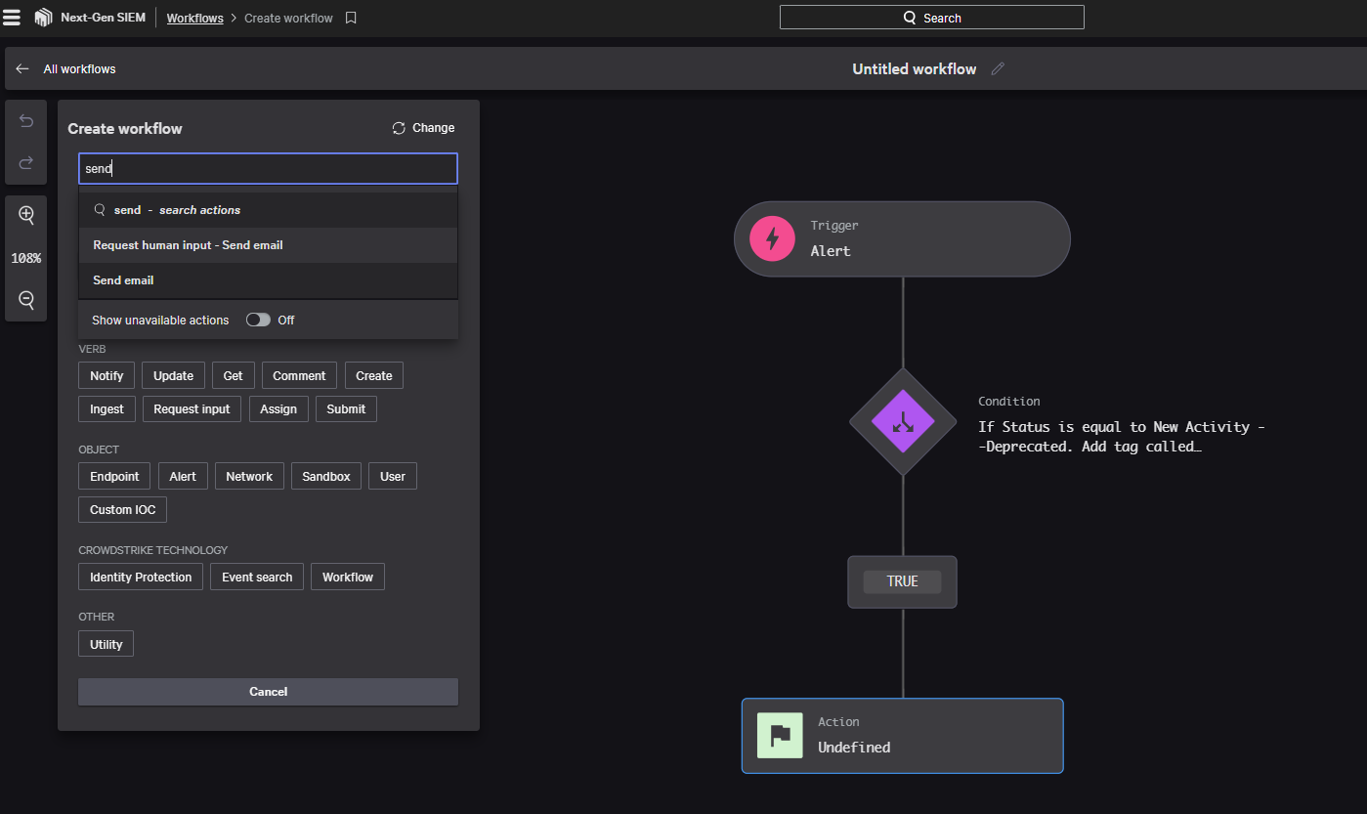The image size is (1367, 814).
Task: Filter by Custom IOC object
Action: coord(122,510)
